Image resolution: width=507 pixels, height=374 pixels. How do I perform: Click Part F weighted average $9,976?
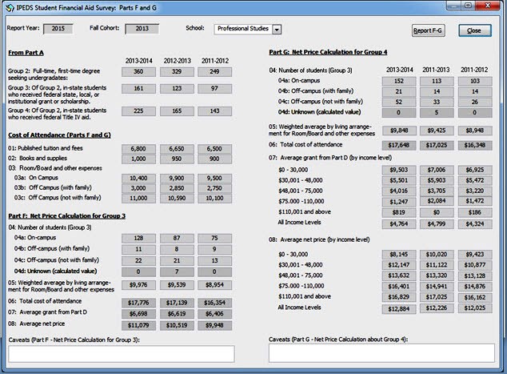(x=138, y=285)
